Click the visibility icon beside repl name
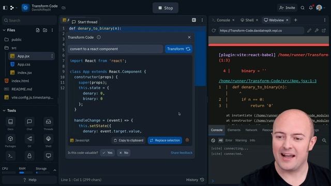331x186 pixels. (64, 8)
